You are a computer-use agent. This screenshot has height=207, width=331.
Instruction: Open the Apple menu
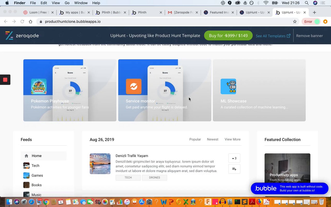7,3
